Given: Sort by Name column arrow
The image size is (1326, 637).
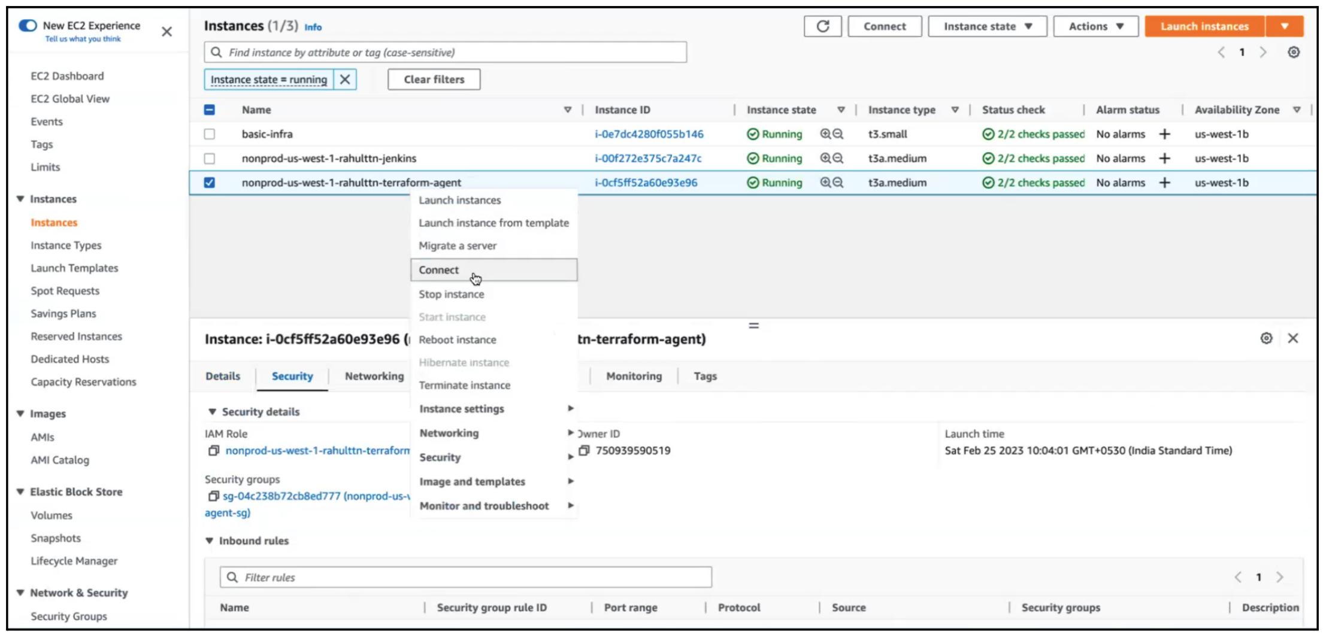Looking at the screenshot, I should pos(568,110).
